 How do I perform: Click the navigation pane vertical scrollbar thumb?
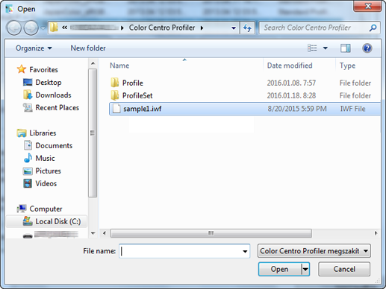[x=93, y=133]
